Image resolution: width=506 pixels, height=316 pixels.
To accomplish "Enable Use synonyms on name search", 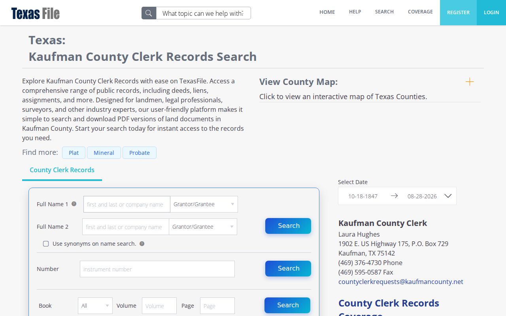I will [x=46, y=244].
